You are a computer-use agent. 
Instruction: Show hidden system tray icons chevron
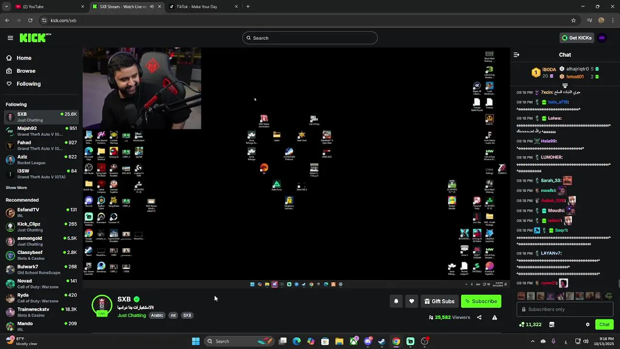(532, 341)
